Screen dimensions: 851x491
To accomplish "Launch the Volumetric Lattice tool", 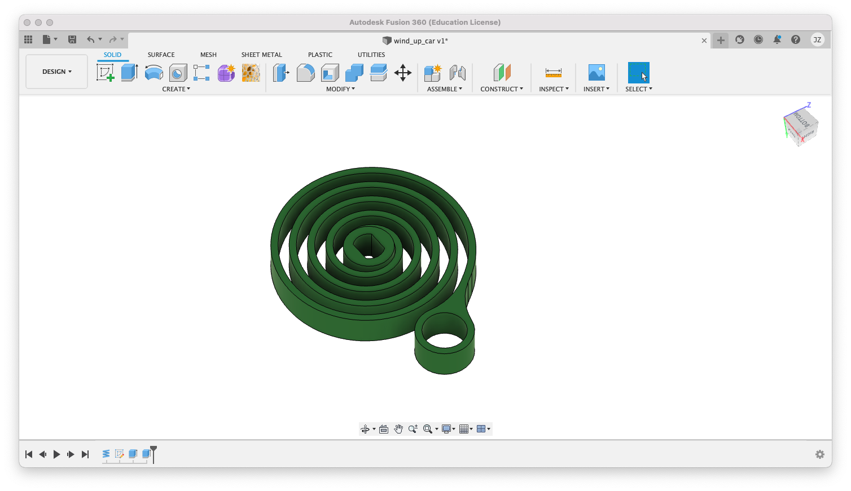I will click(251, 73).
